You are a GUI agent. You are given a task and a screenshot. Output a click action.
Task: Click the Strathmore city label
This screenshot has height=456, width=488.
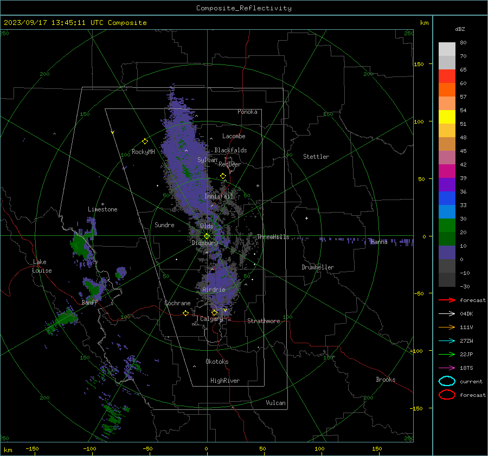264,321
